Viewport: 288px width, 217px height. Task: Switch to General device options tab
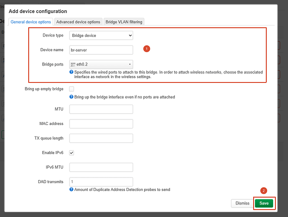[31, 22]
